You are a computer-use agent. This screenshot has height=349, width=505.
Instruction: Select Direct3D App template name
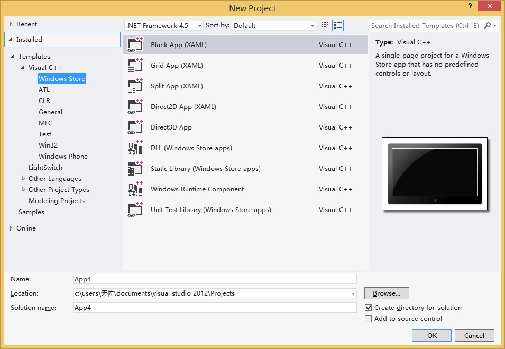[x=171, y=127]
